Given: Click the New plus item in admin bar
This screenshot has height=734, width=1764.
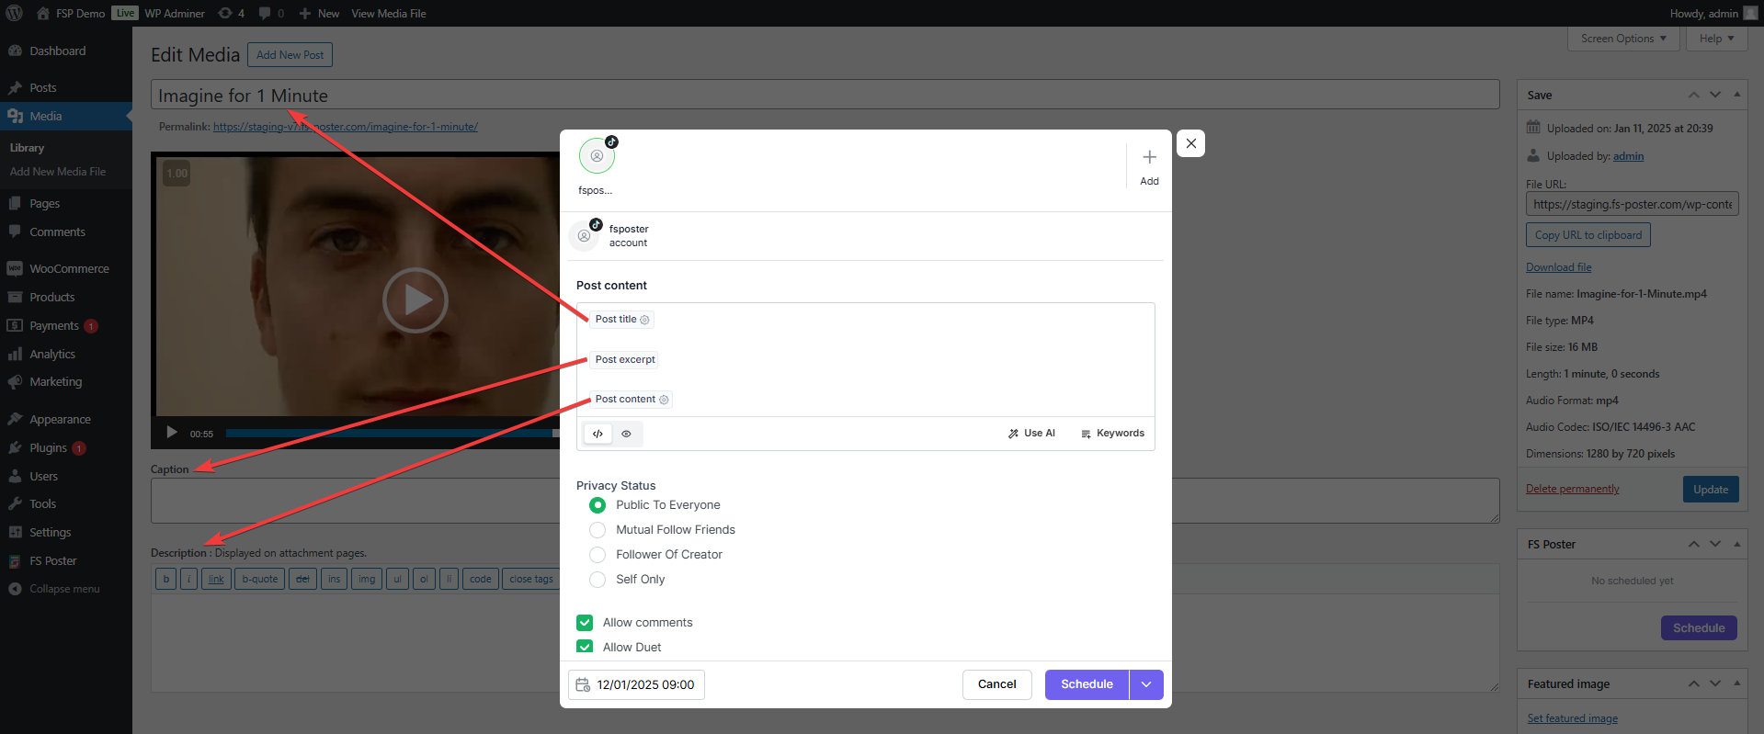Looking at the screenshot, I should pos(319,13).
